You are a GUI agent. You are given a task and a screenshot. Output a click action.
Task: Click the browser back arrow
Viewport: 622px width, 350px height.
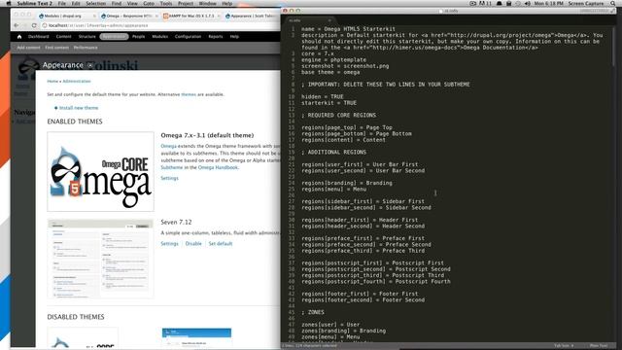17,25
